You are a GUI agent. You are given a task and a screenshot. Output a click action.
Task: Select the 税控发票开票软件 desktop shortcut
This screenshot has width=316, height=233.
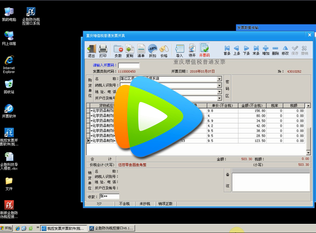9,137
